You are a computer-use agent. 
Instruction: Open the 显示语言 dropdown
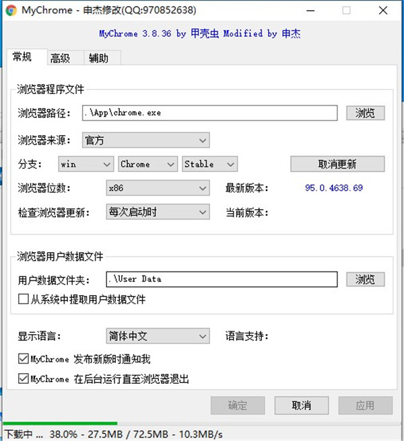point(158,336)
